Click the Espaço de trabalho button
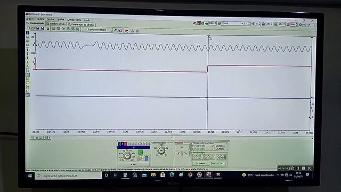341x192 pixels. 97,30
